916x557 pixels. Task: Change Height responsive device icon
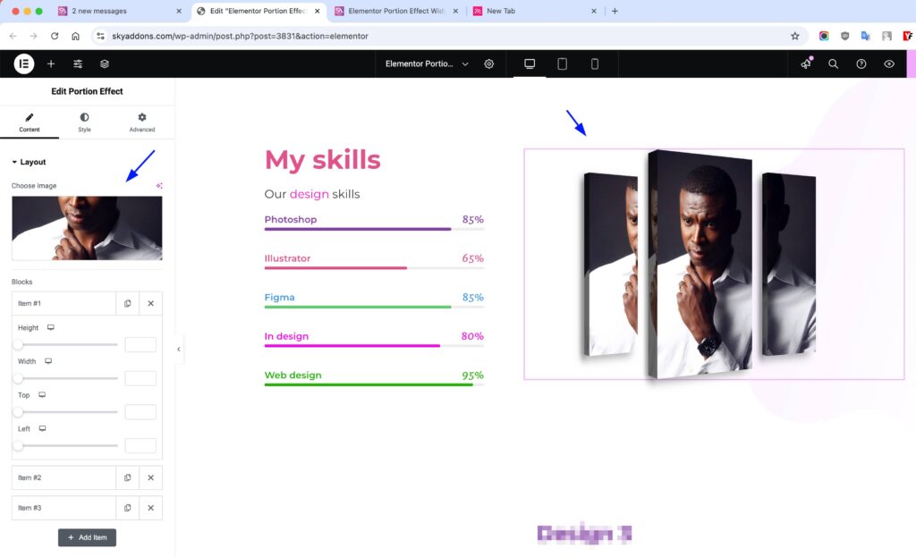(x=51, y=327)
